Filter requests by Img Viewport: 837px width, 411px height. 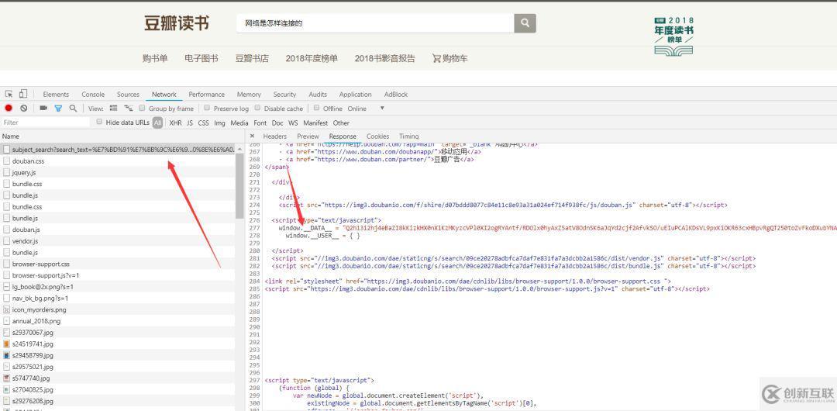point(220,123)
